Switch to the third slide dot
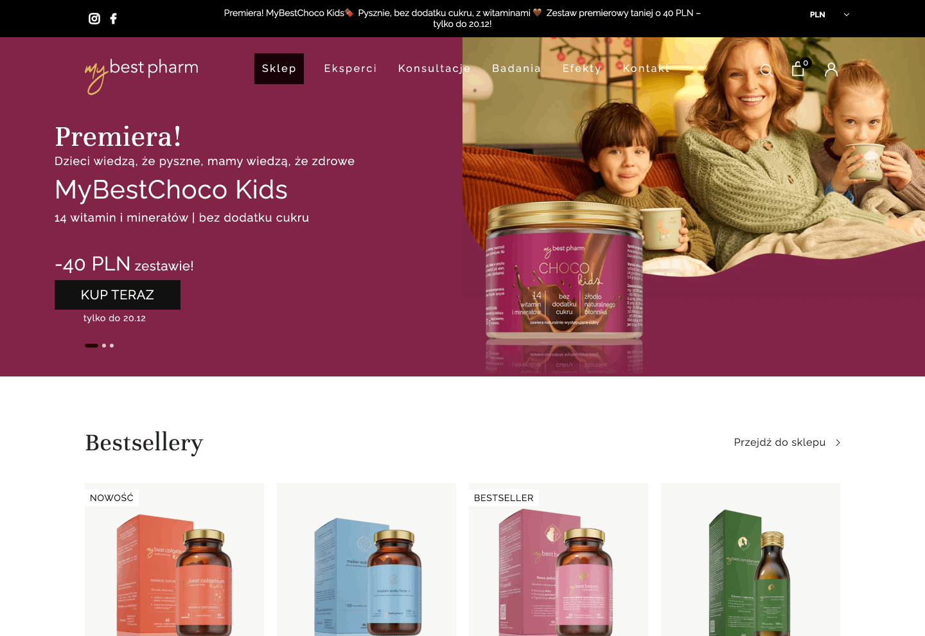This screenshot has height=636, width=925. tap(112, 346)
